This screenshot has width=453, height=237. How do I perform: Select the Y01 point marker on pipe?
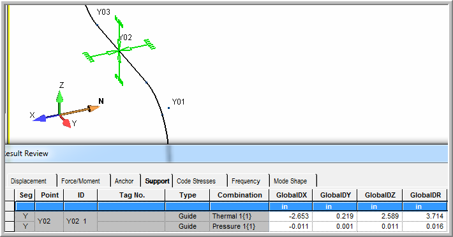coord(168,108)
